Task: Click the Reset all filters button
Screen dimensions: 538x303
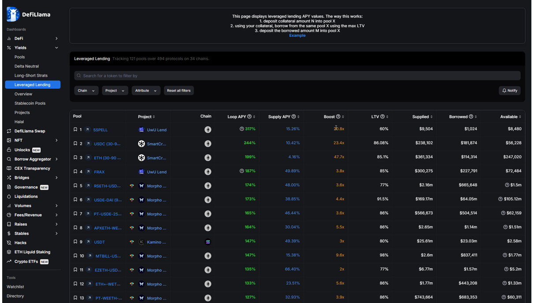Action: 179,90
